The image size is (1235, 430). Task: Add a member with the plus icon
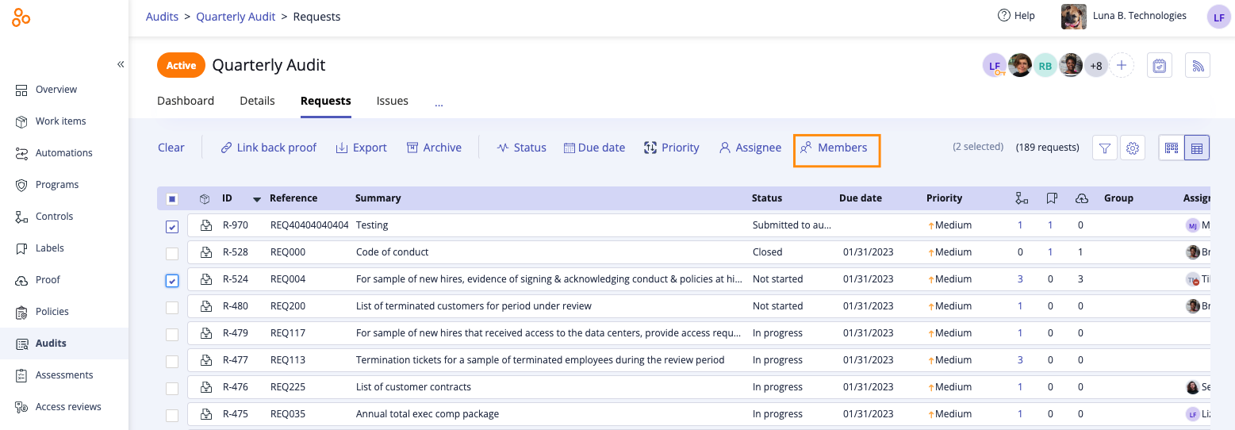1121,66
